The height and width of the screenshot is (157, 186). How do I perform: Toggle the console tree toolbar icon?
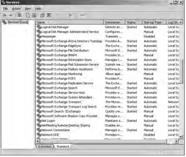point(19,15)
